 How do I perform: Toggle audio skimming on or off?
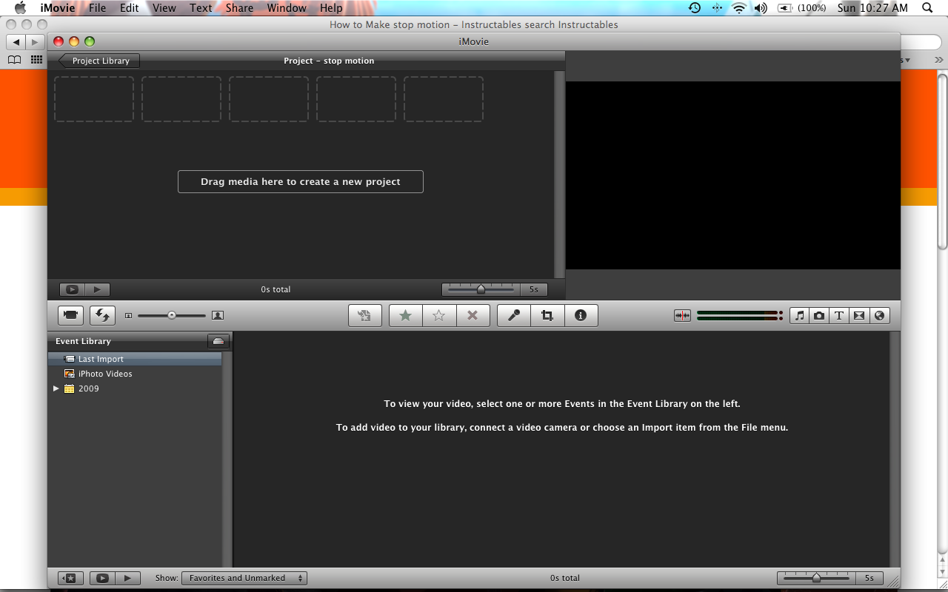[682, 315]
